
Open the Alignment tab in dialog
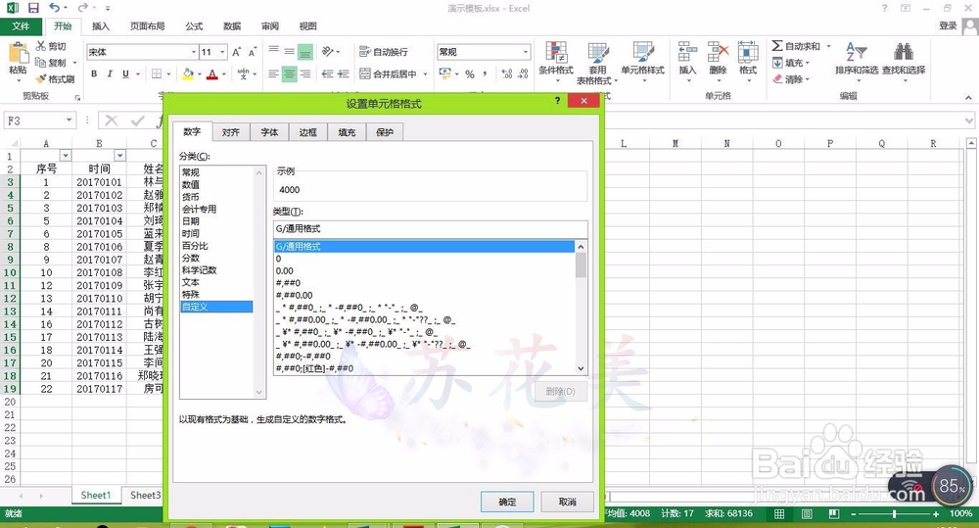[230, 132]
